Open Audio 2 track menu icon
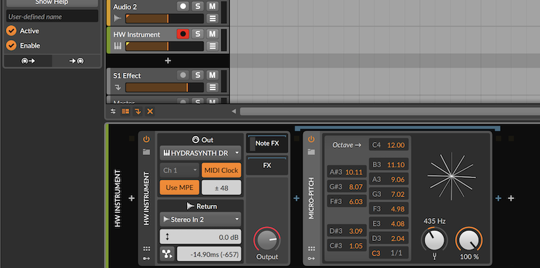 pyautogui.click(x=213, y=18)
